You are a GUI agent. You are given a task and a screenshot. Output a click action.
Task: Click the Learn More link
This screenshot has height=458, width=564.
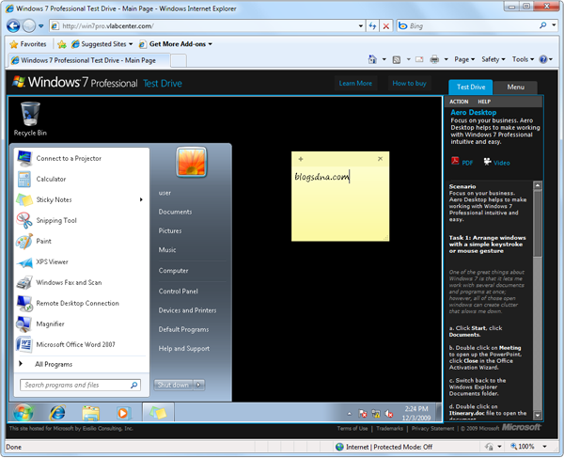(x=355, y=84)
